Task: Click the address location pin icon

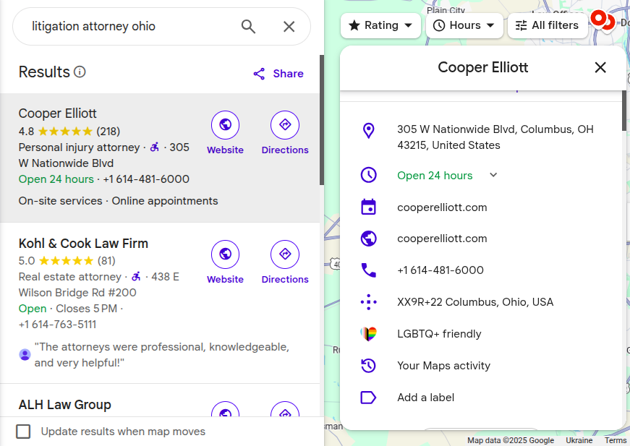Action: coord(368,130)
